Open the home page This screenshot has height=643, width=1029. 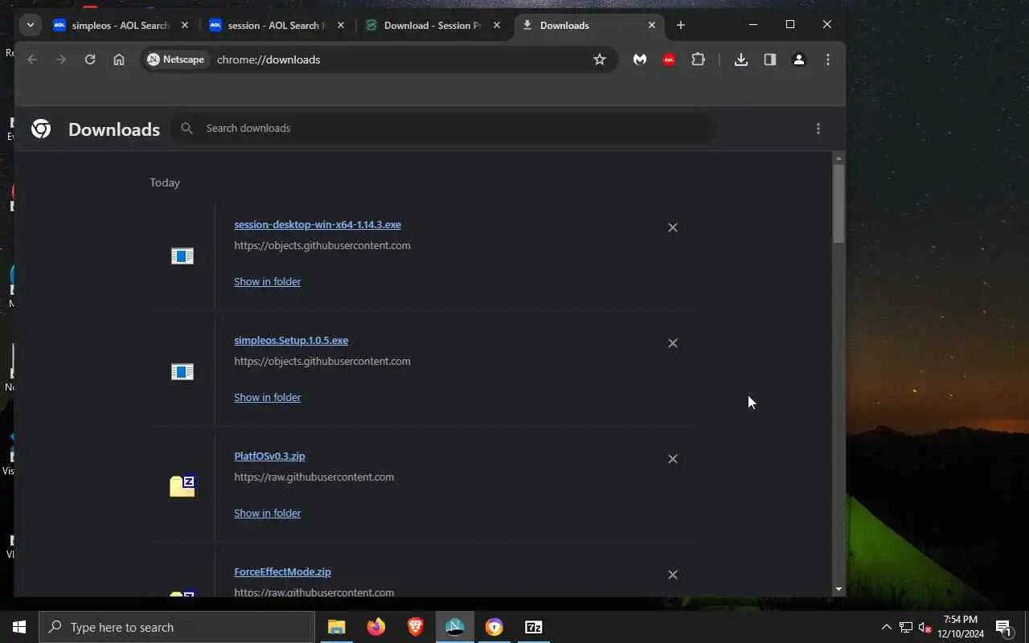[119, 59]
